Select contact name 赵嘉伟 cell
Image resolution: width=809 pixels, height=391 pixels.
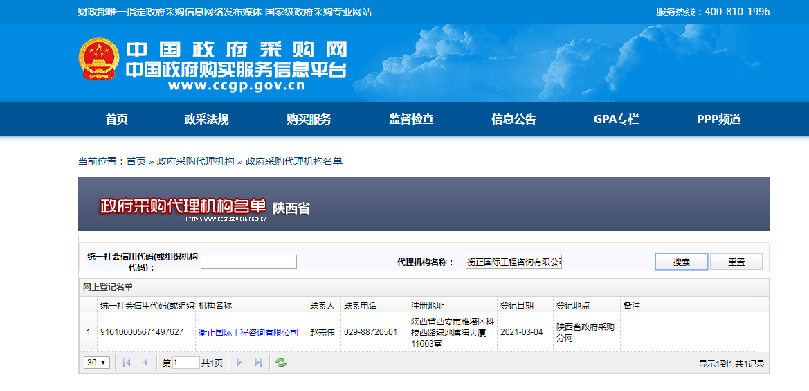click(x=324, y=332)
